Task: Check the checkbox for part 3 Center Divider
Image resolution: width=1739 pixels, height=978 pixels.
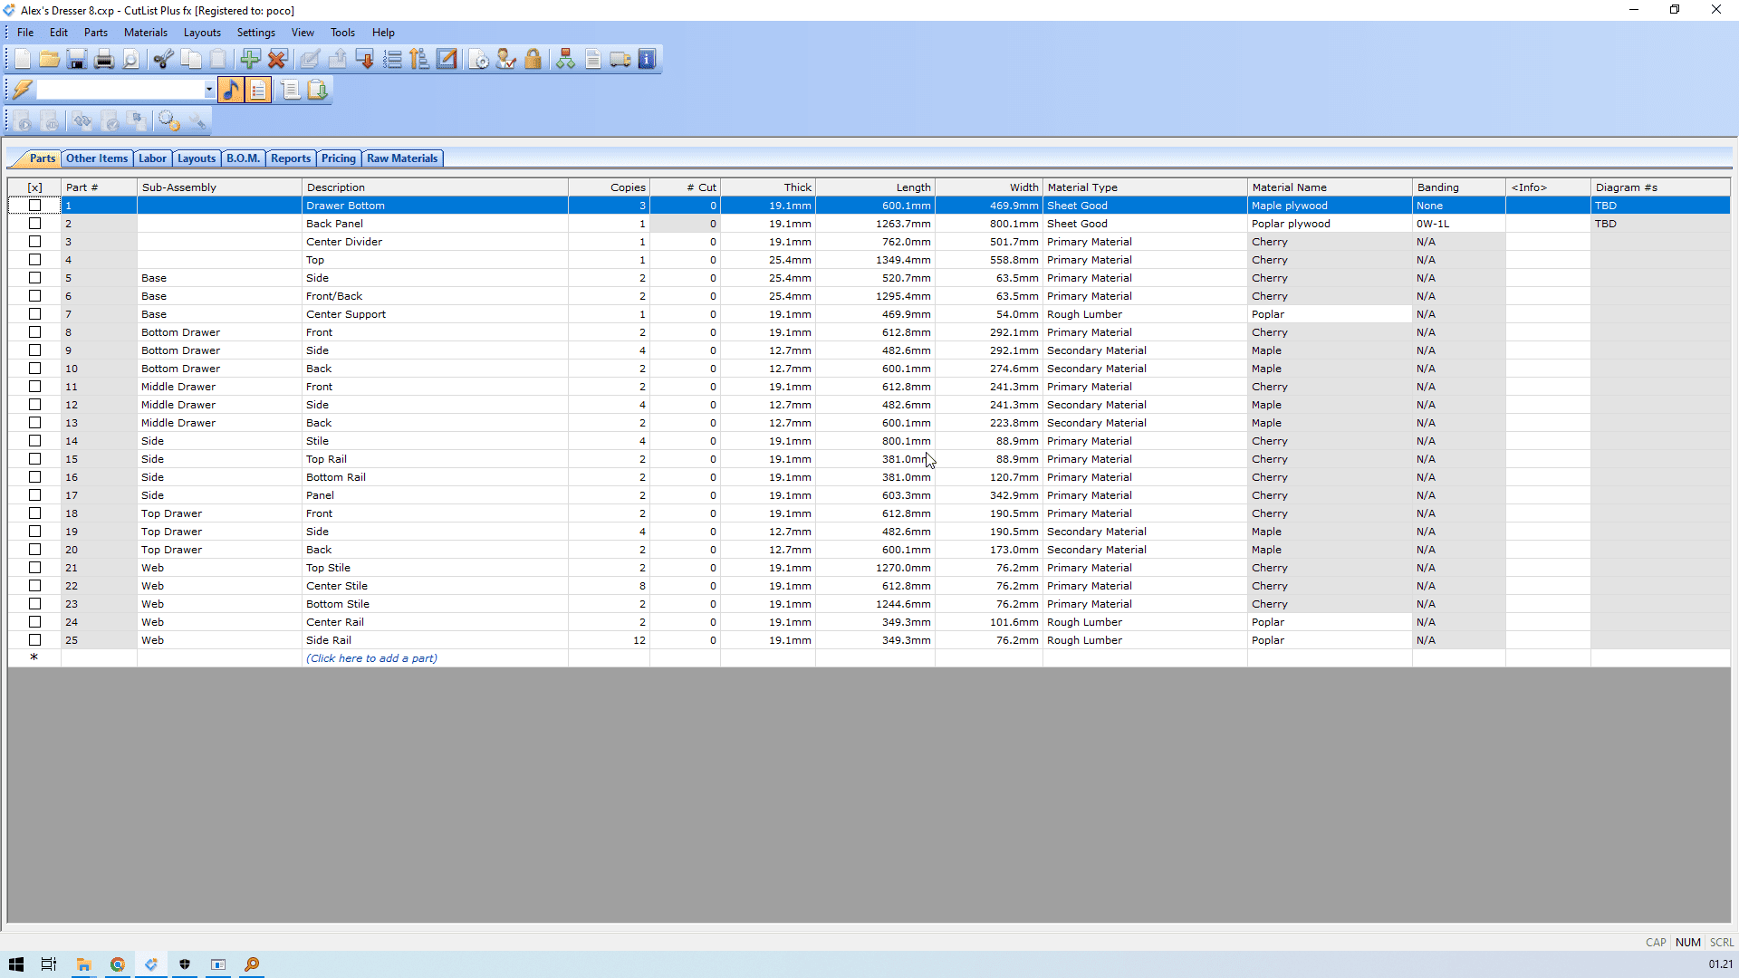Action: click(x=34, y=242)
